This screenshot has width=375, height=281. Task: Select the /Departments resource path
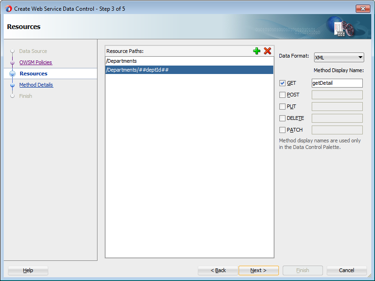(x=189, y=61)
